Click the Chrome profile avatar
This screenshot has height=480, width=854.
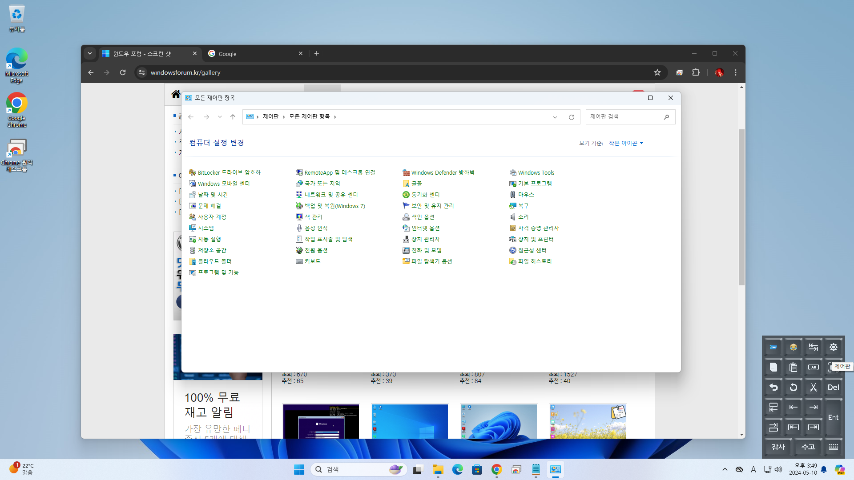[719, 72]
